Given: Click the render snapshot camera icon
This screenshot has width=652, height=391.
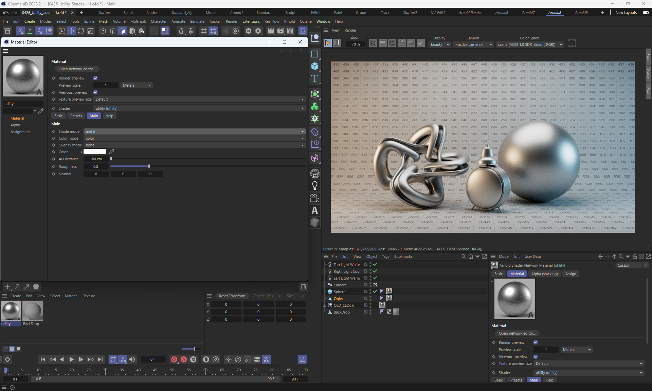Looking at the screenshot, I should (572, 43).
